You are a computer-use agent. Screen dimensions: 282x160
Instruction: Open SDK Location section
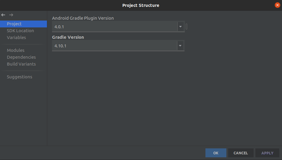(20, 31)
